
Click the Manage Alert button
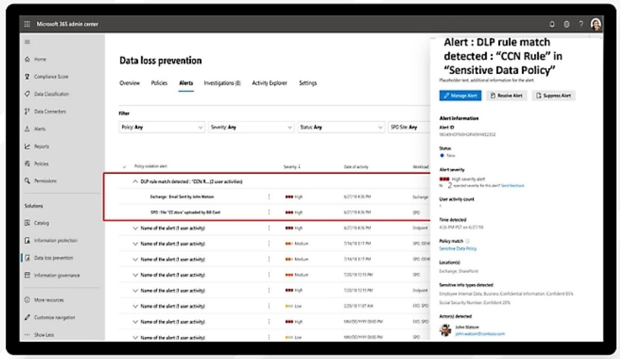[459, 95]
